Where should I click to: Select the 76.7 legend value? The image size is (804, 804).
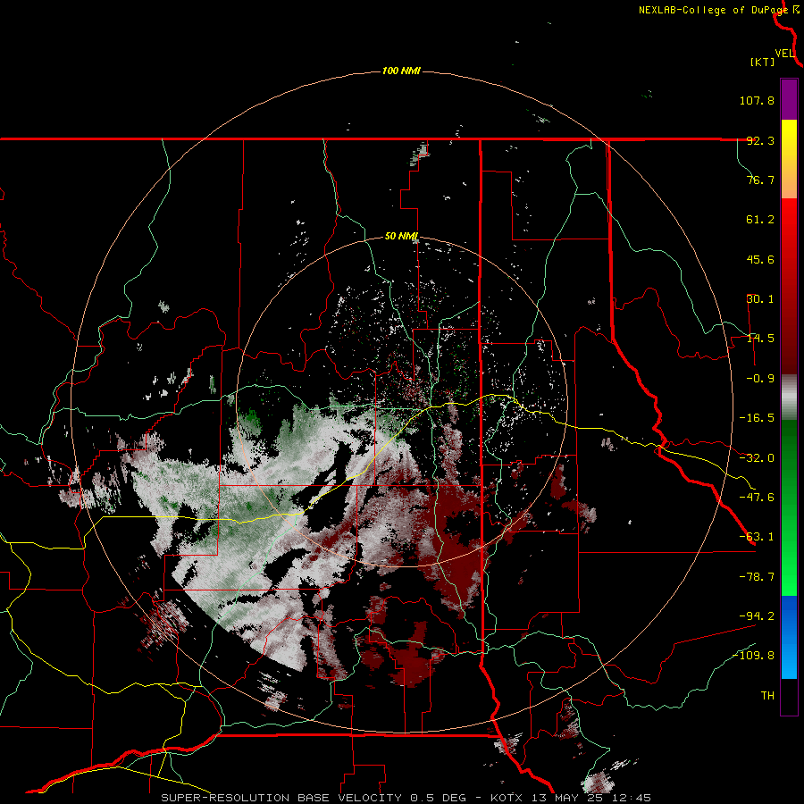(x=760, y=180)
